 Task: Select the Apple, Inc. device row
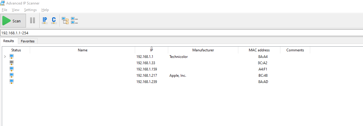pos(178,76)
